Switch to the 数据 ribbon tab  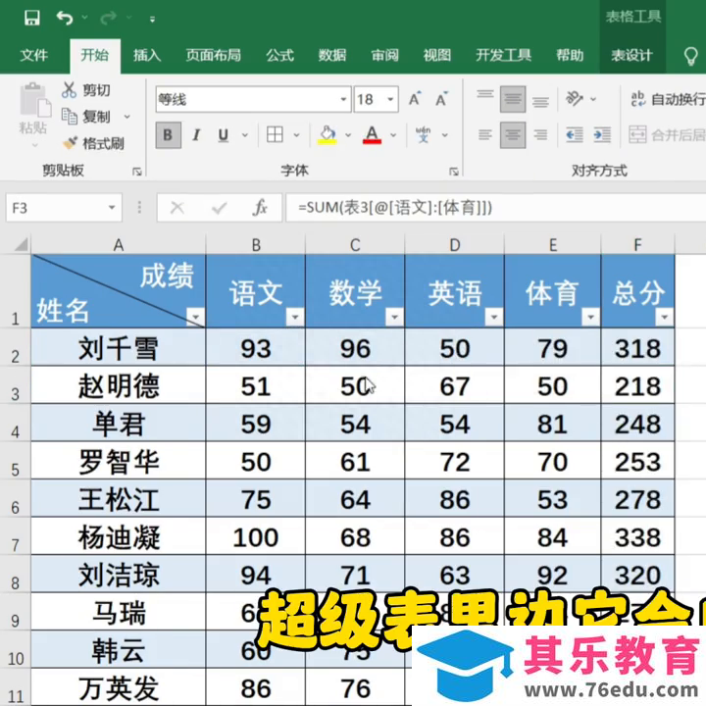(332, 55)
